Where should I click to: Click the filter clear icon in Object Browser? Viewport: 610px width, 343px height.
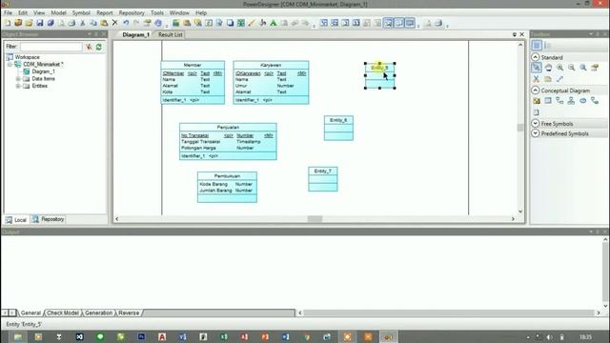pos(89,47)
